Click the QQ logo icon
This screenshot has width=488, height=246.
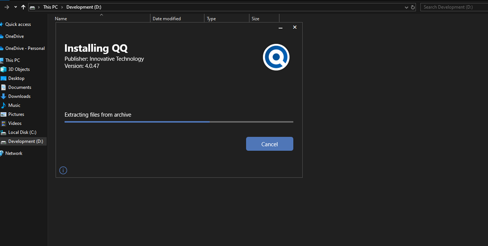276,57
